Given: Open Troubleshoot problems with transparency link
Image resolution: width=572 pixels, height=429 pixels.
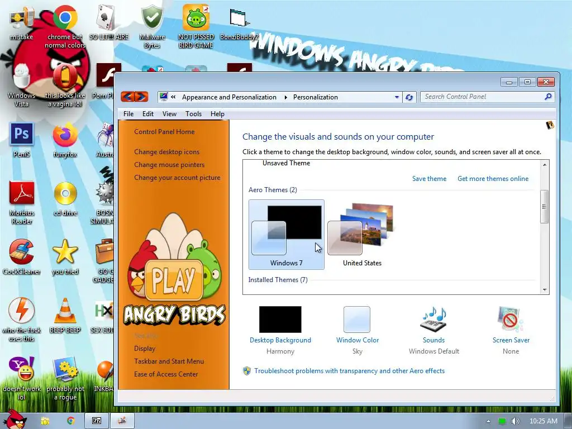Looking at the screenshot, I should (349, 371).
